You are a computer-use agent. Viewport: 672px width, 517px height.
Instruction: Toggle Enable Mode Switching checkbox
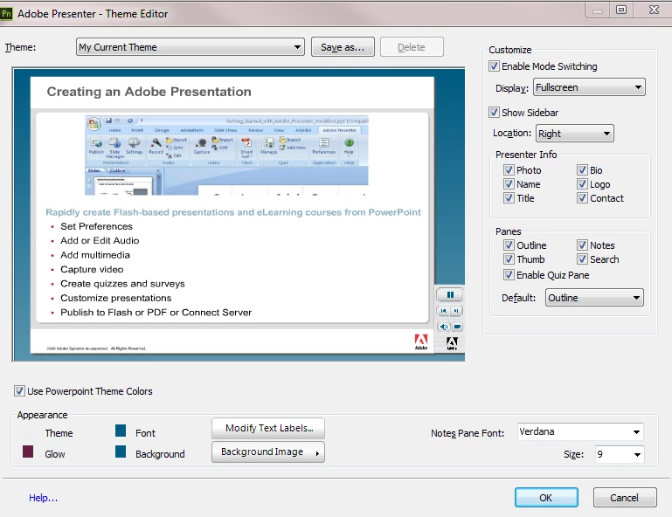pos(494,66)
